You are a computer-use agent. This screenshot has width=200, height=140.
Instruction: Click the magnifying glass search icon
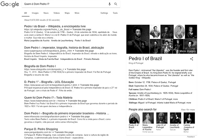[116, 4]
